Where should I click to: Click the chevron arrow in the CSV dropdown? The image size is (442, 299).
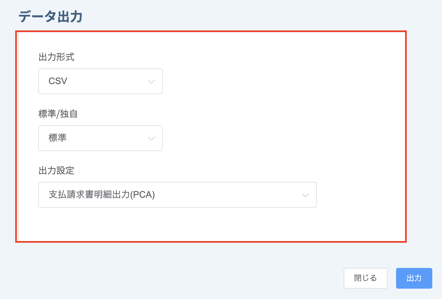point(151,82)
